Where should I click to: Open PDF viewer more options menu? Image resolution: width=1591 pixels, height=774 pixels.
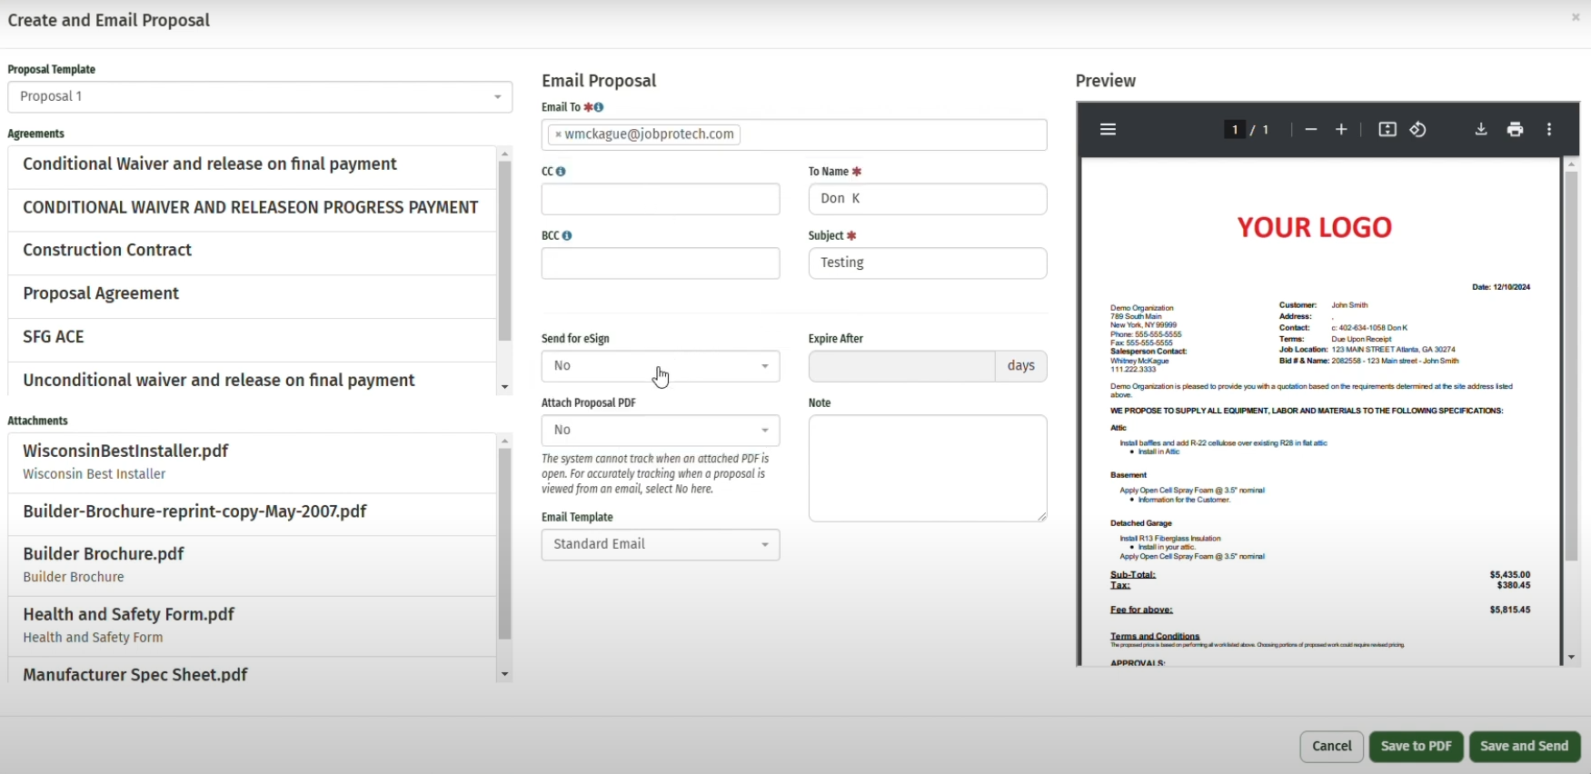pyautogui.click(x=1549, y=130)
